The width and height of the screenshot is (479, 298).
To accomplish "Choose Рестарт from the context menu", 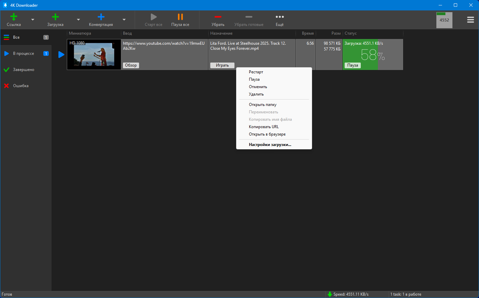I will [x=256, y=72].
